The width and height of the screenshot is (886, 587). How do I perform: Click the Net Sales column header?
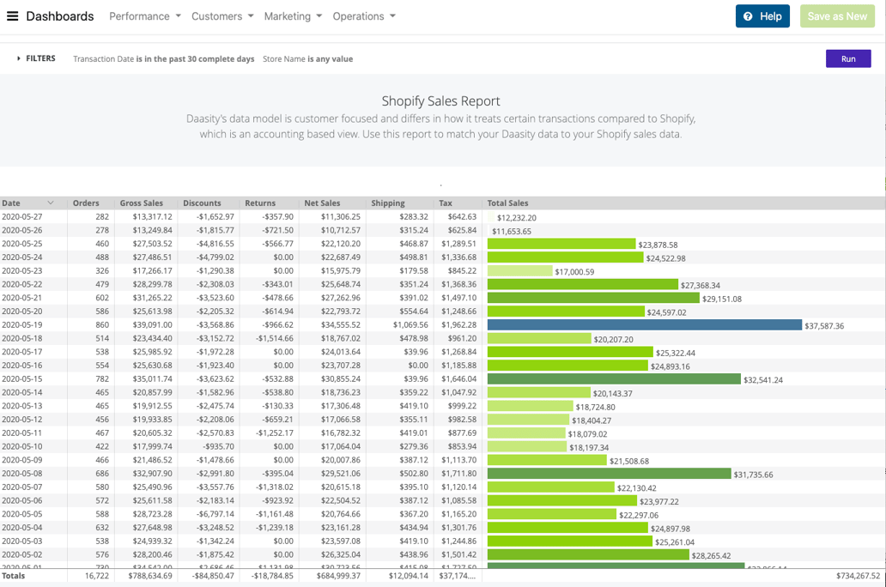pos(323,203)
